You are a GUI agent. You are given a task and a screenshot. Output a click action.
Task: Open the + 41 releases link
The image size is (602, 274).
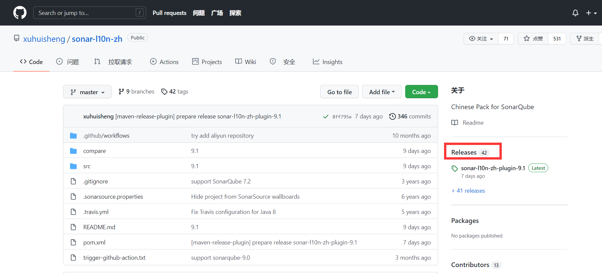[468, 191]
